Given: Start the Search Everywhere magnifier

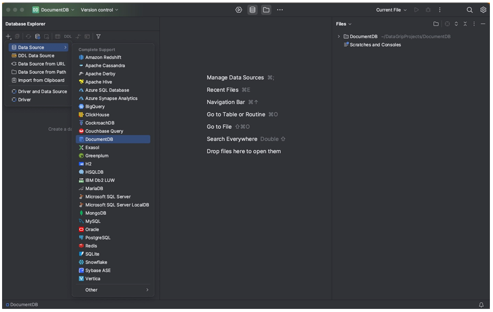Looking at the screenshot, I should 469,9.
